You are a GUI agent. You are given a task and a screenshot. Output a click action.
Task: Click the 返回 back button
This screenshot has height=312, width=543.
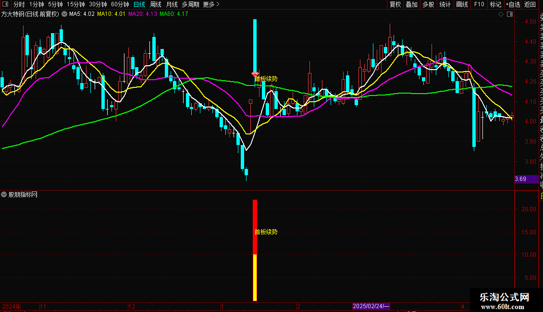(x=530, y=4)
